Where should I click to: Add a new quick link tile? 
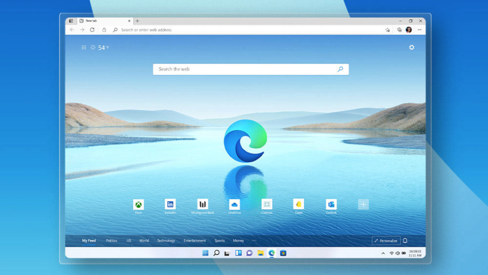point(363,204)
